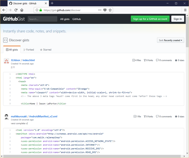Bookmark this page with the star icon

pyautogui.click(x=110, y=10)
